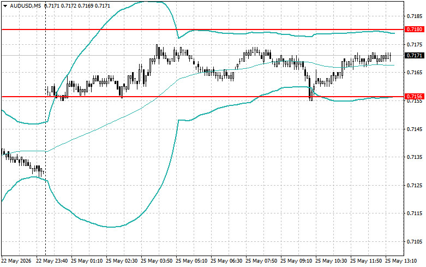Select the 0.7135 price axis label
This screenshot has width=426, height=267.
click(415, 157)
